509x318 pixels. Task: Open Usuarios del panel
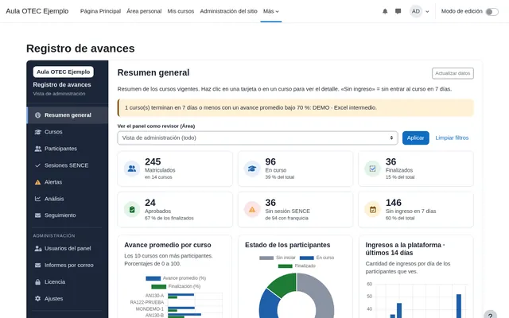click(x=68, y=249)
